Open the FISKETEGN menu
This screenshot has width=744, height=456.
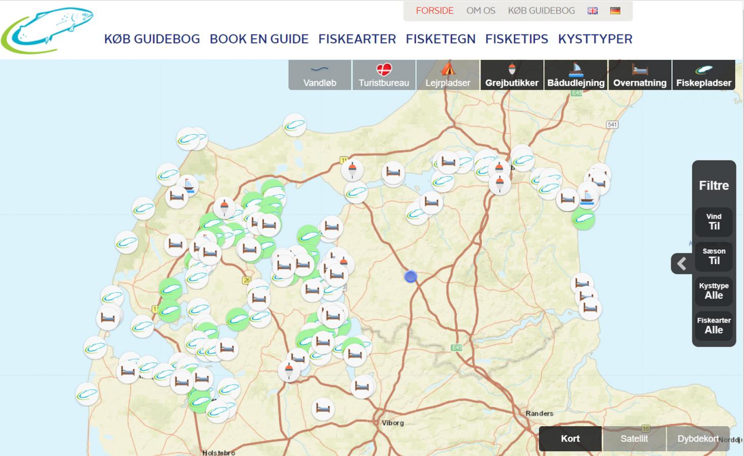(x=440, y=39)
